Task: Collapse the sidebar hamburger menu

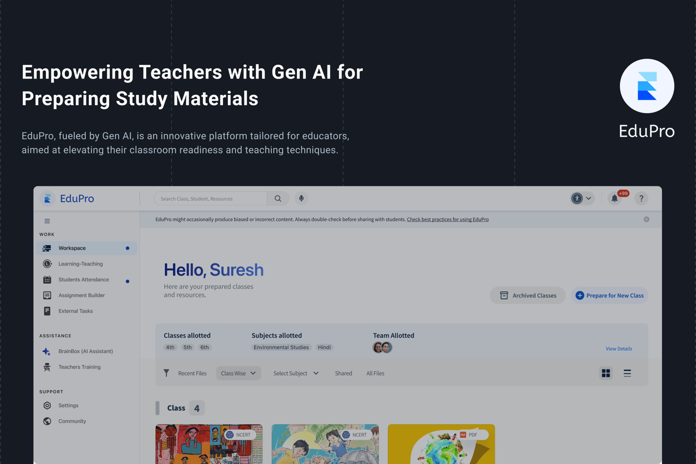Action: point(47,221)
